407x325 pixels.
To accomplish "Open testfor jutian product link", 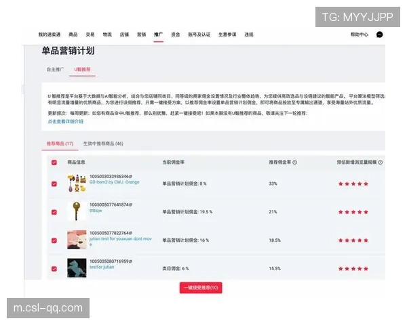I will 102,267.
